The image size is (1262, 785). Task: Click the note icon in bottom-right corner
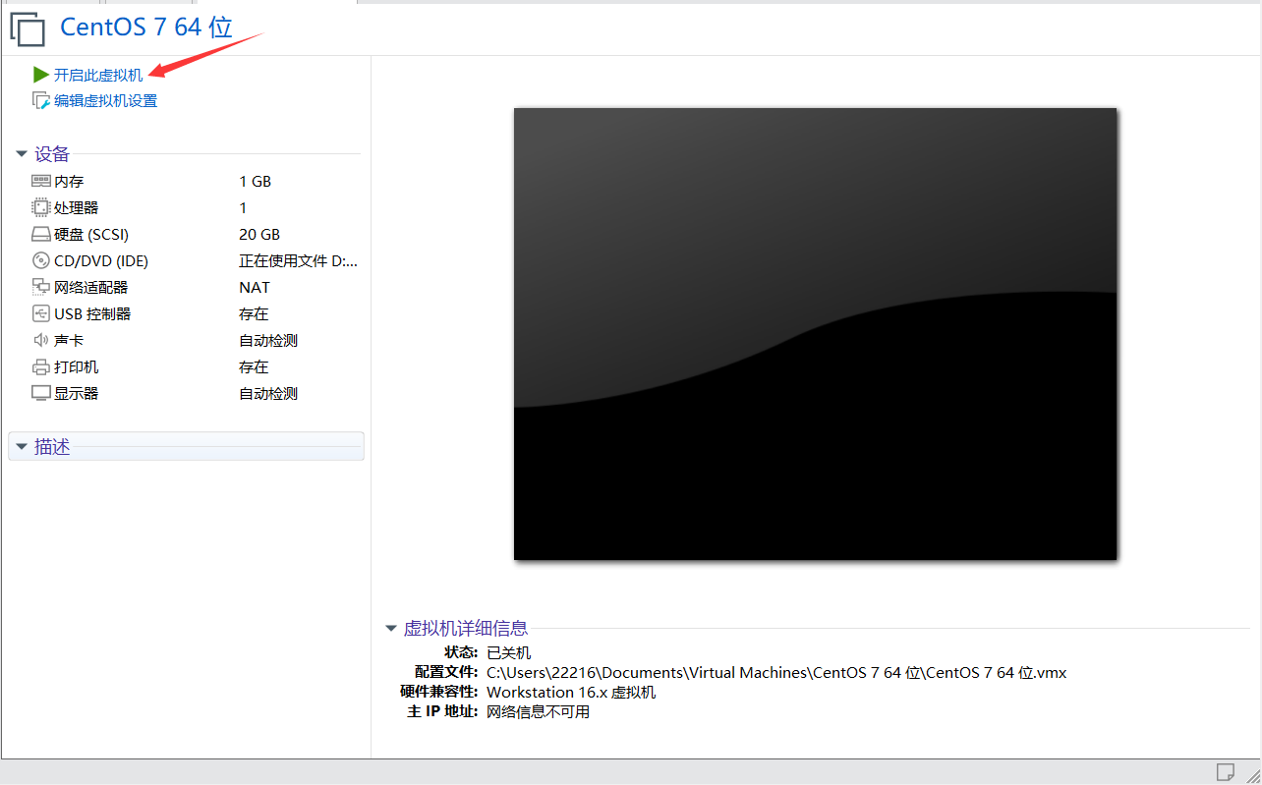coord(1226,772)
